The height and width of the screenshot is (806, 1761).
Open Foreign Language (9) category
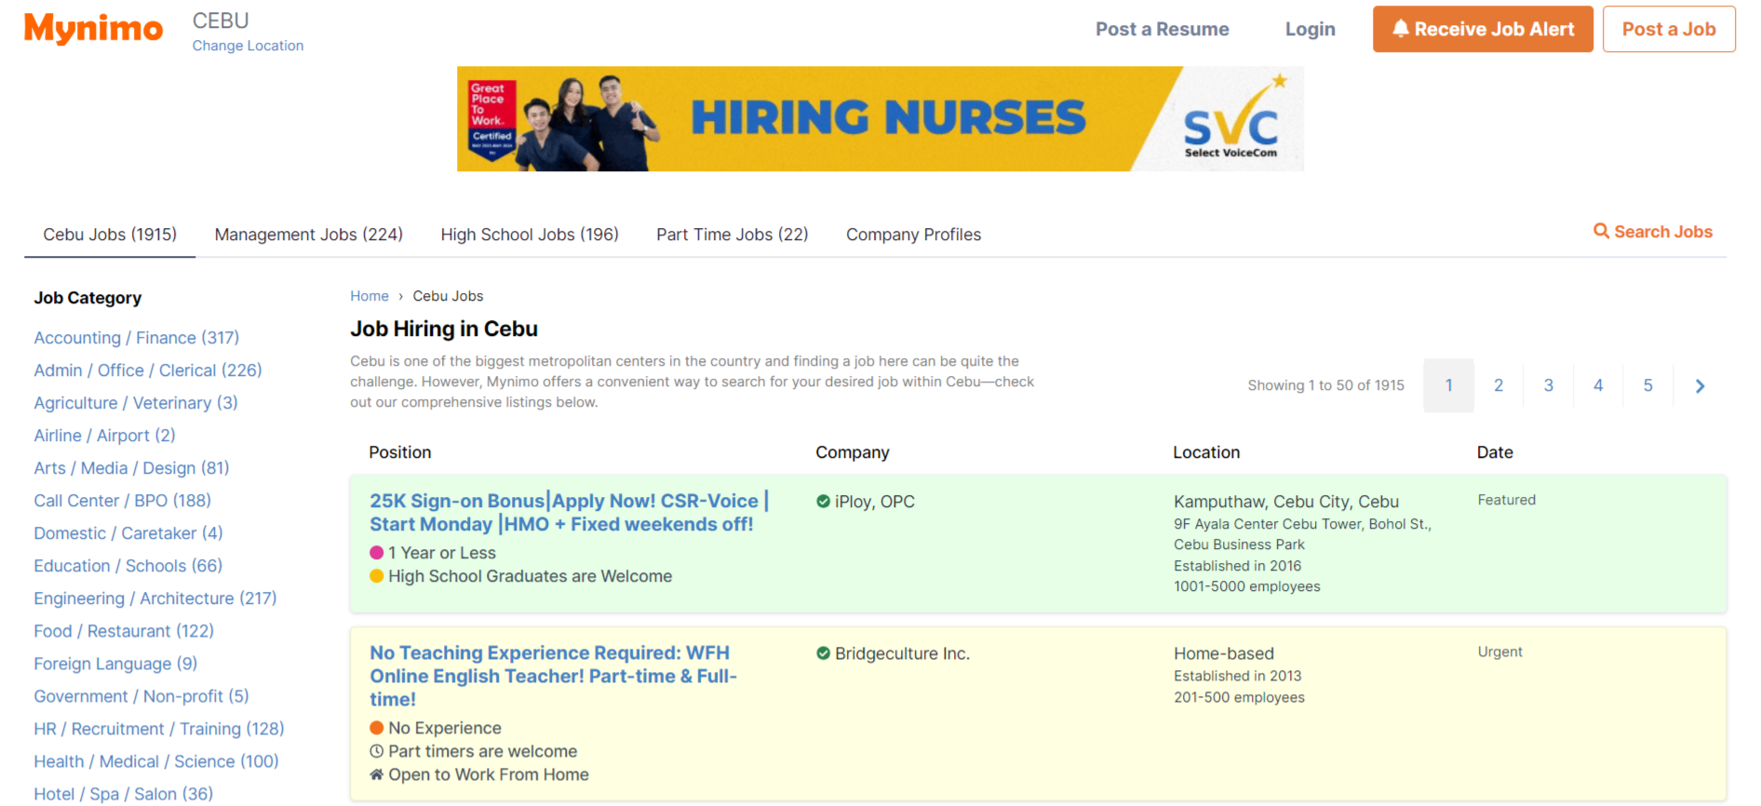[115, 664]
